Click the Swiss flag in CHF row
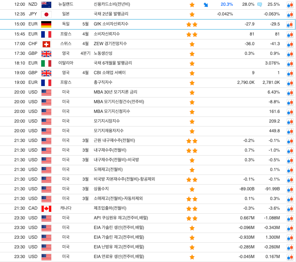 click(x=46, y=44)
